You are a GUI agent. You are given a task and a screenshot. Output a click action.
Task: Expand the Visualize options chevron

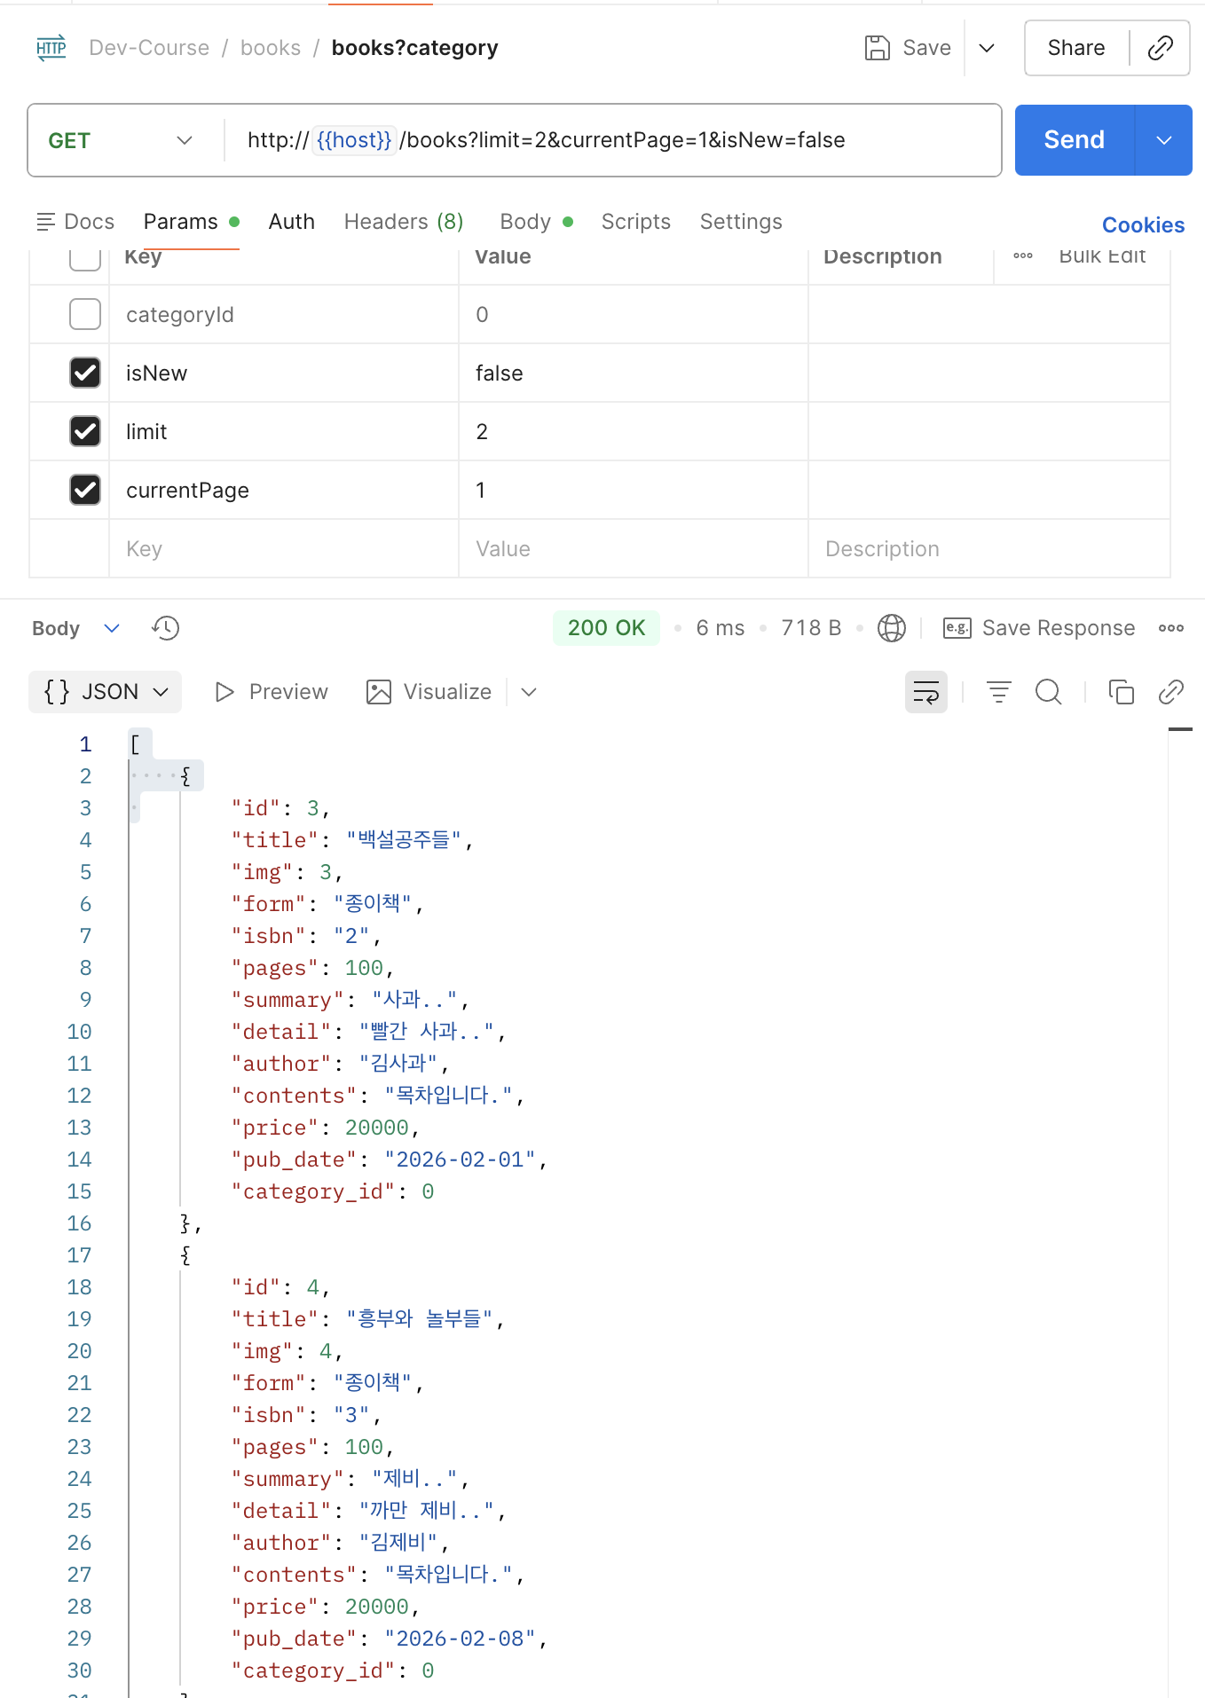529,692
